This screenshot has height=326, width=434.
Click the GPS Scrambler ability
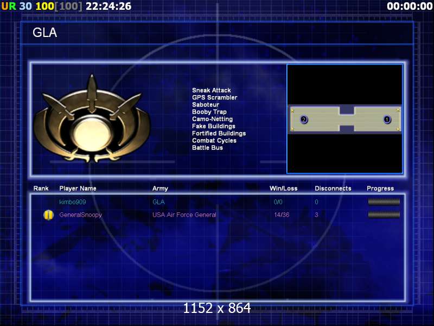pyautogui.click(x=214, y=98)
